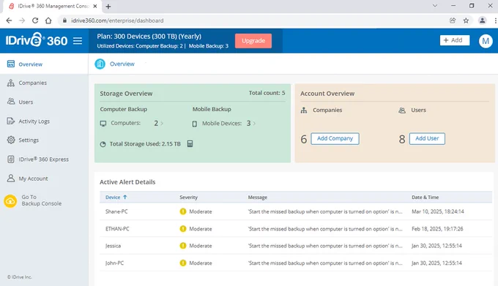Click Add Company button
Screen dimensions: 498x286
335,138
